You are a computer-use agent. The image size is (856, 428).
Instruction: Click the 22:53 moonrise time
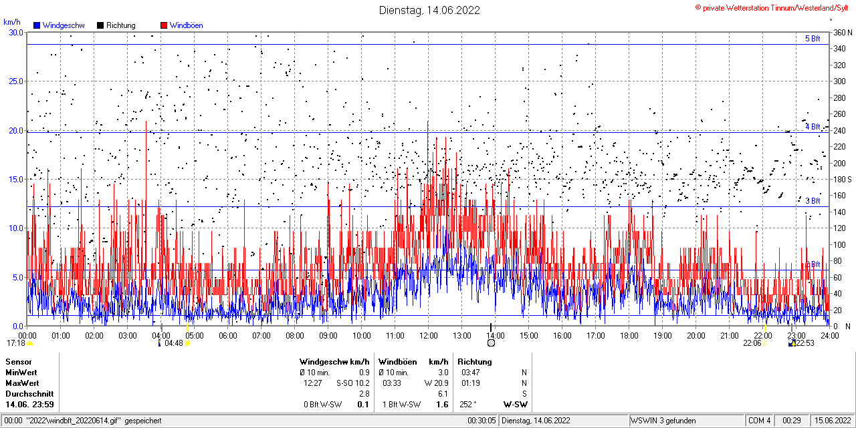tap(805, 343)
